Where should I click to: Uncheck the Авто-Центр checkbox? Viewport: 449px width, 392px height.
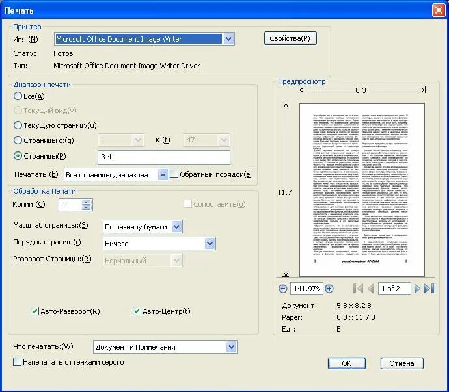click(x=137, y=311)
